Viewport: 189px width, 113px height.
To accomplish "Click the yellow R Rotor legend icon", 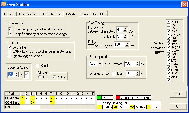I will pyautogui.click(x=148, y=107).
